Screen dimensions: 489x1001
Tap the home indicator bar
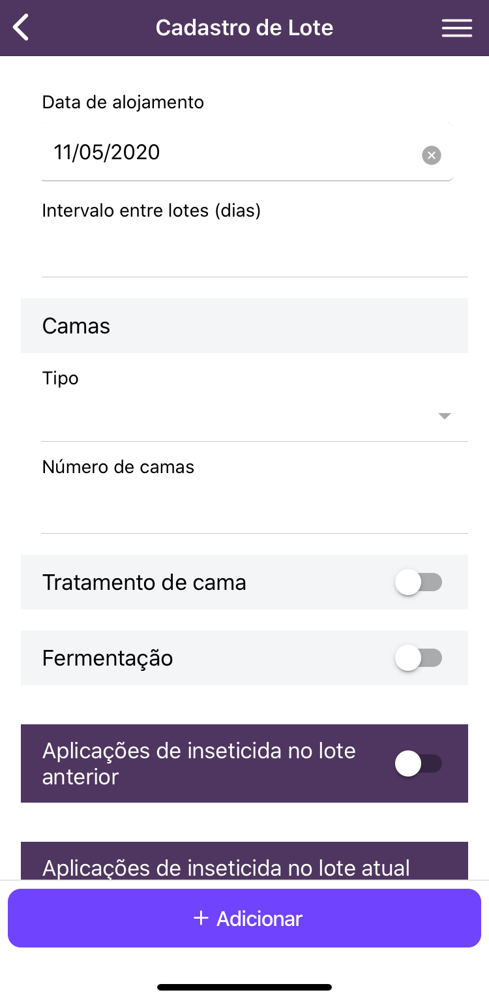tap(244, 987)
